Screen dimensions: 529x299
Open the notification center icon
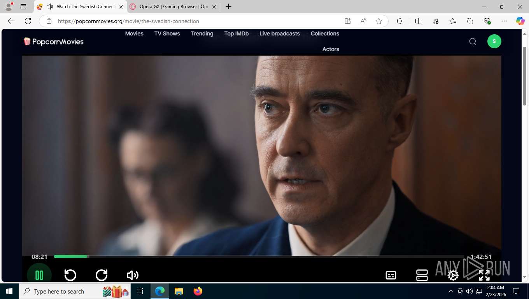516,291
